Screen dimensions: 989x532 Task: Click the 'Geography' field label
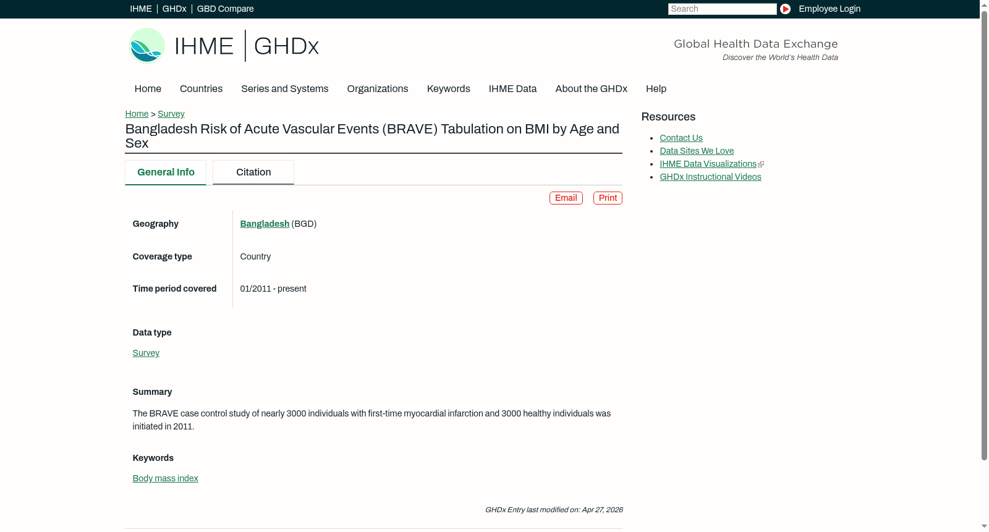[x=155, y=224]
